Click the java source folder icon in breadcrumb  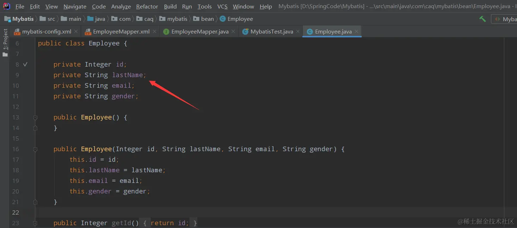(x=90, y=19)
